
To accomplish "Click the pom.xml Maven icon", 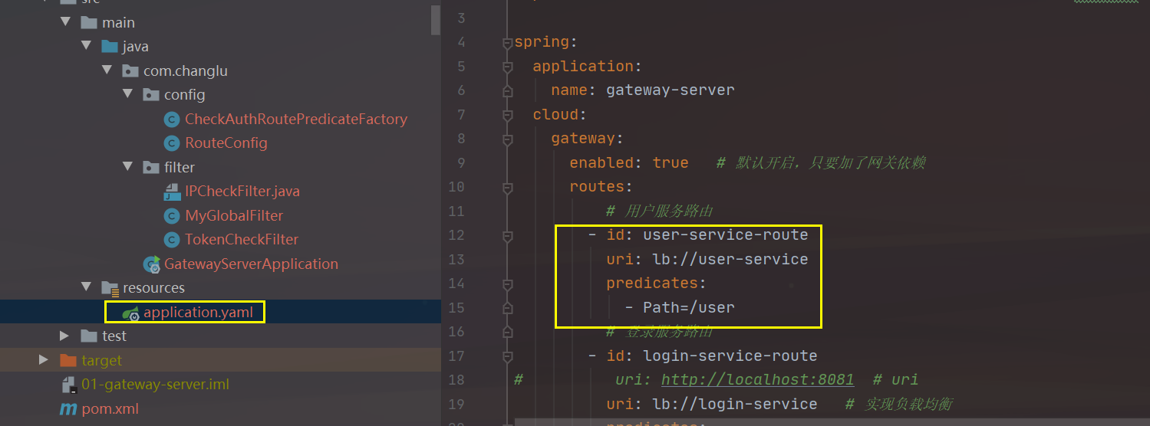I will point(68,409).
